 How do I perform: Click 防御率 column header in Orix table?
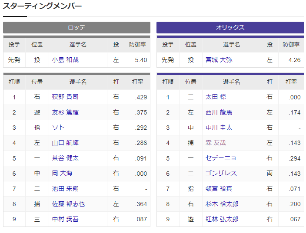291,45
